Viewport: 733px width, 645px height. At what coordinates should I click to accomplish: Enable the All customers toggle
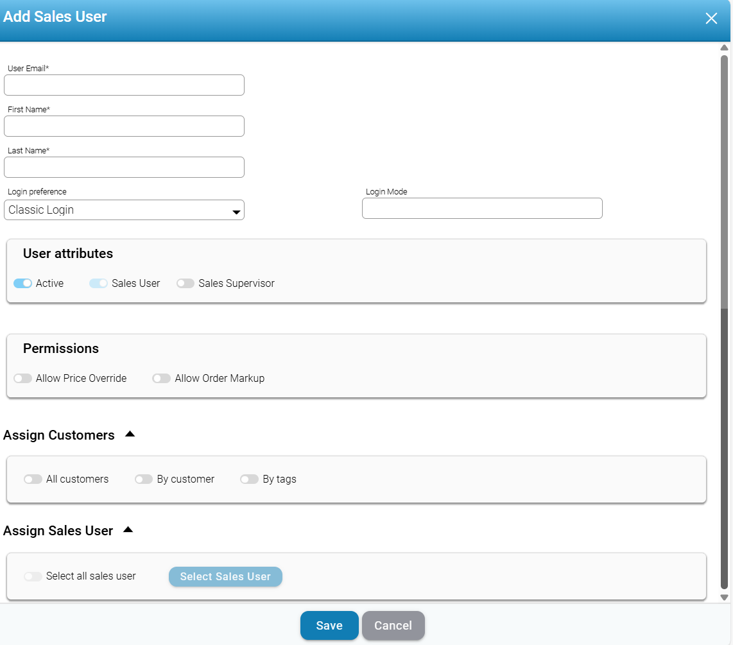point(33,479)
